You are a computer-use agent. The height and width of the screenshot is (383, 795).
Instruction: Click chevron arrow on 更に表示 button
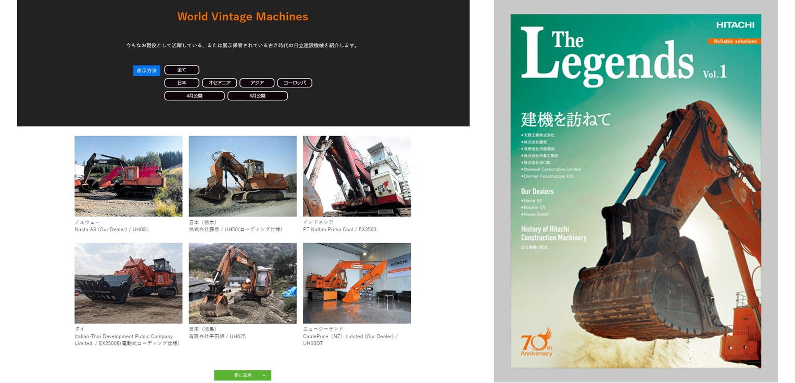tap(264, 375)
